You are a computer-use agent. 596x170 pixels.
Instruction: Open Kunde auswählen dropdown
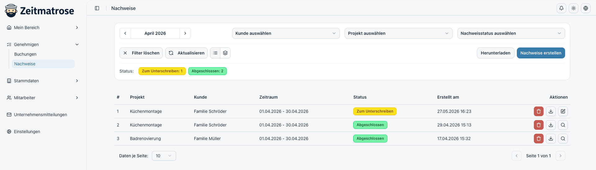click(x=286, y=33)
